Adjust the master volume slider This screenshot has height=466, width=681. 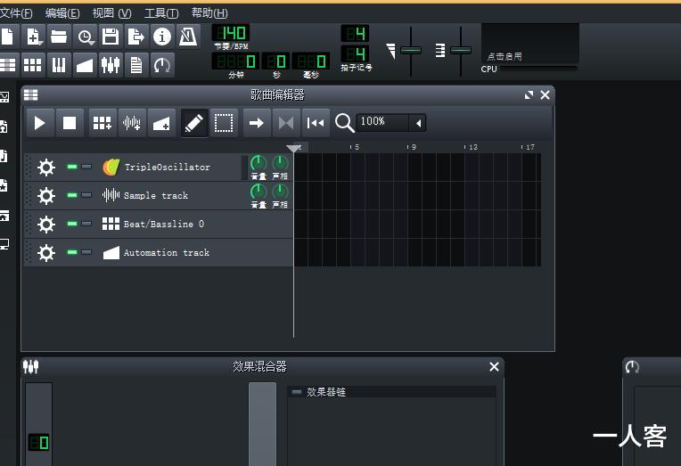coord(411,51)
